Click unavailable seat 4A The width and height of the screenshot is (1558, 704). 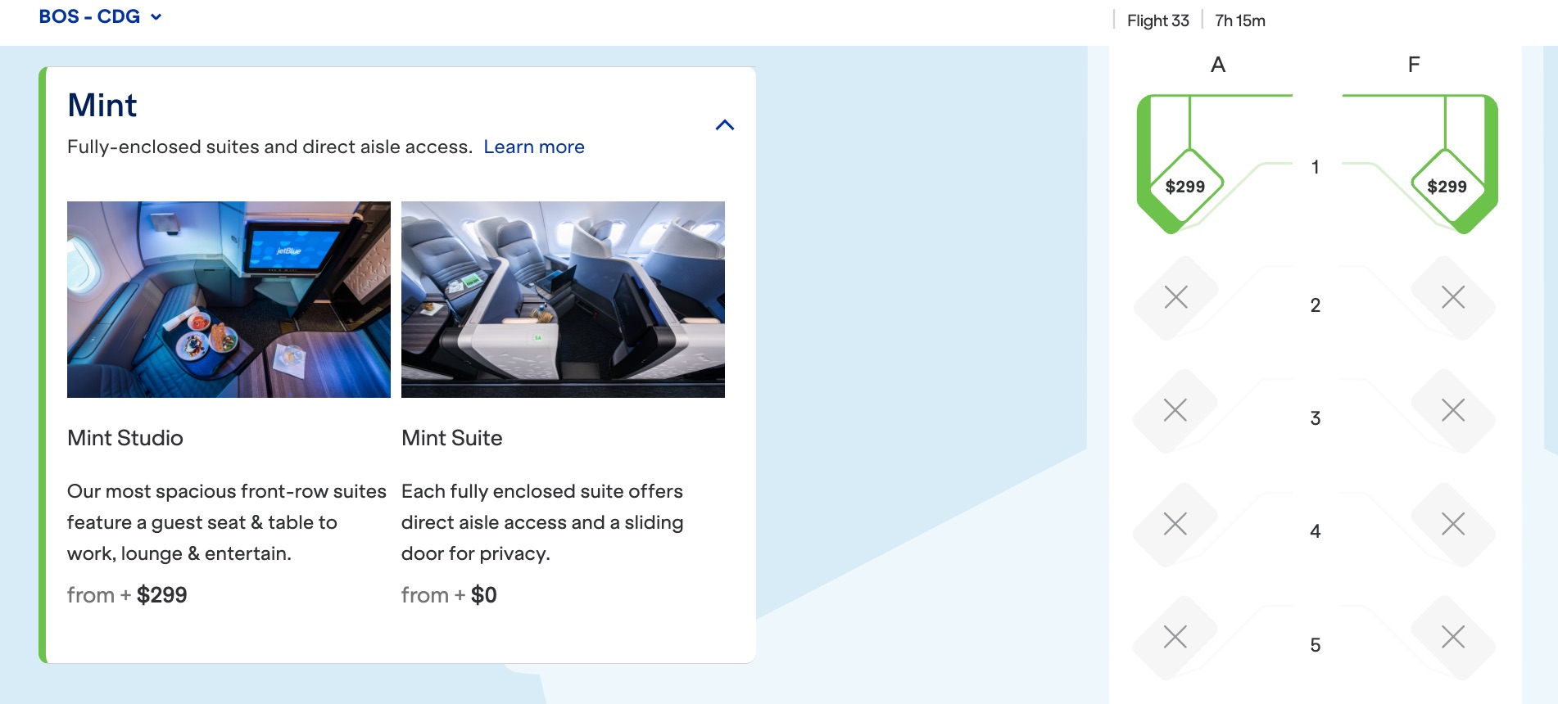coord(1175,524)
